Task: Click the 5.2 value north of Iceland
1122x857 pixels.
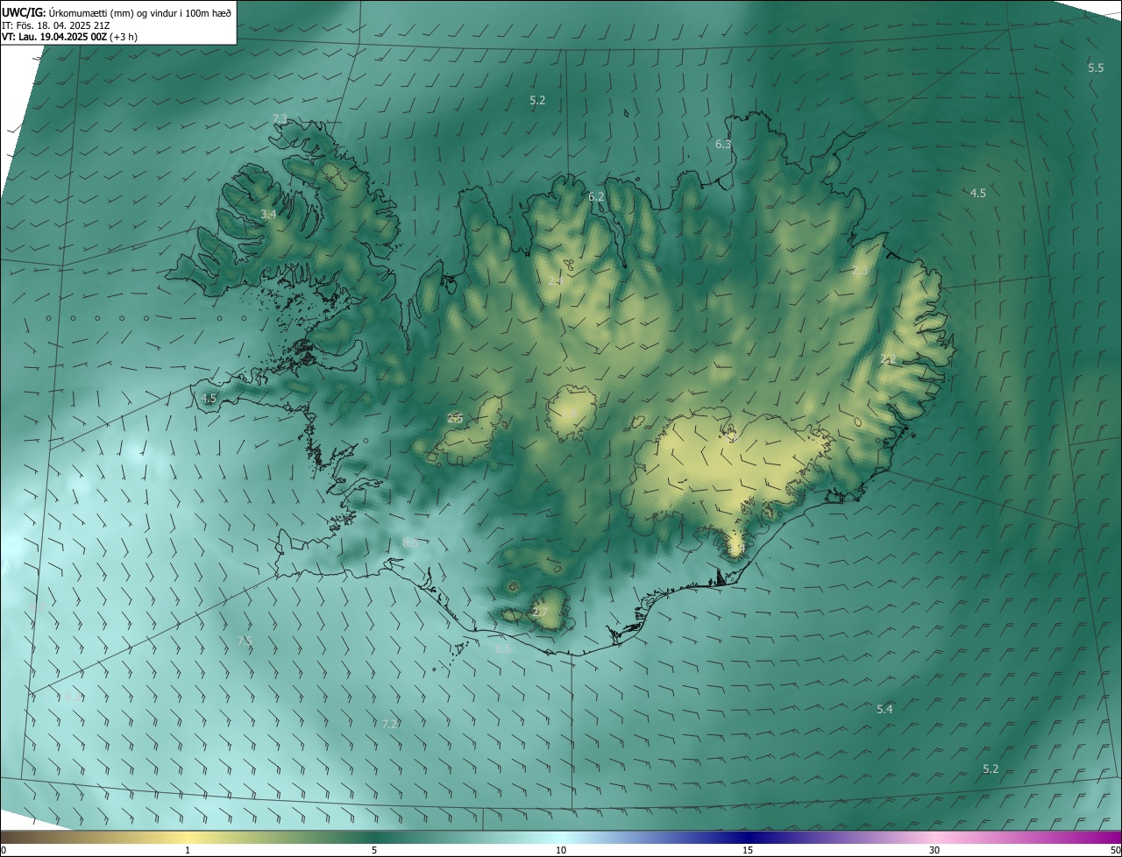Action: 537,101
